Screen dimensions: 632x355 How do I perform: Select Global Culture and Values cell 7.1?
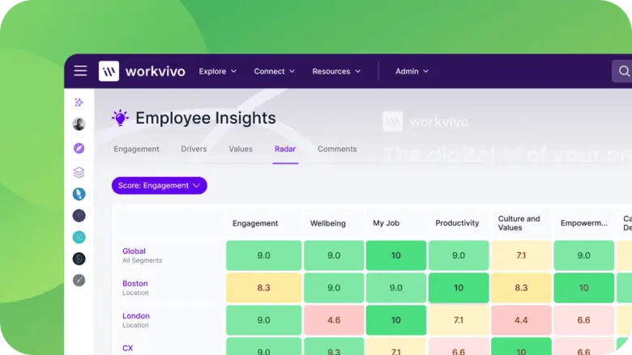coord(521,256)
